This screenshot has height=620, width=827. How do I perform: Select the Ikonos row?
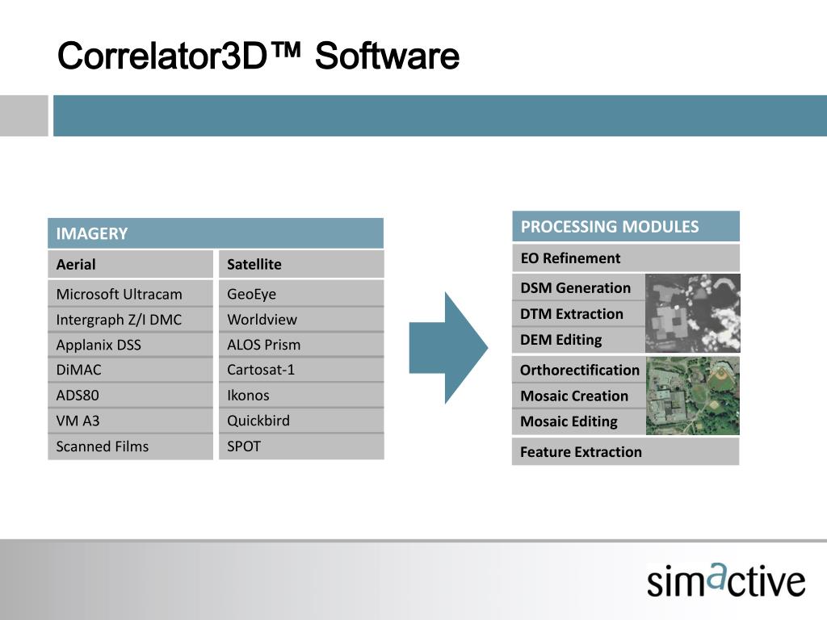(301, 395)
